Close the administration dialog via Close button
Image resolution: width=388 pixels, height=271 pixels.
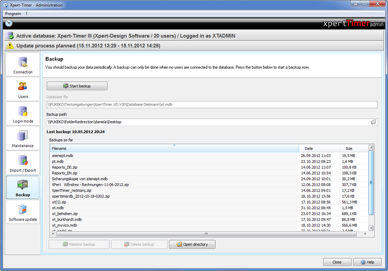pyautogui.click(x=337, y=262)
